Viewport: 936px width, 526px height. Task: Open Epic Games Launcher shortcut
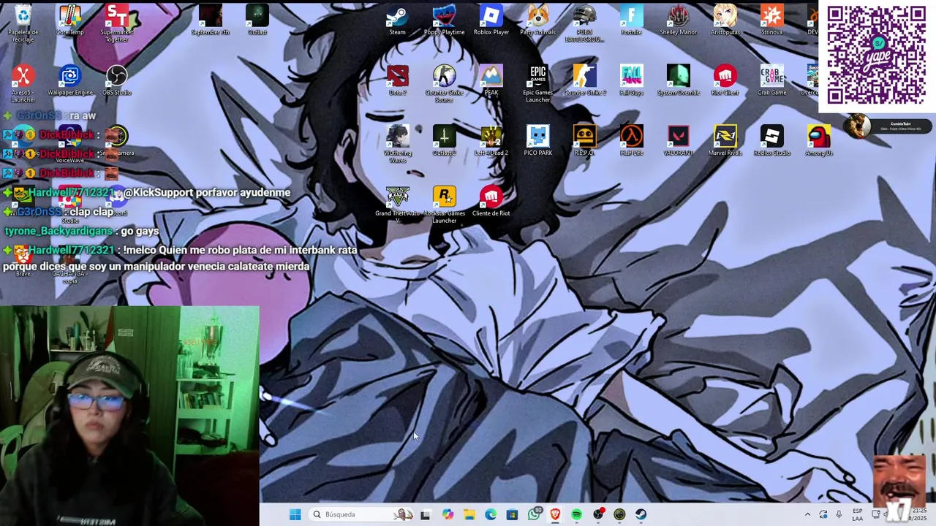coord(537,84)
